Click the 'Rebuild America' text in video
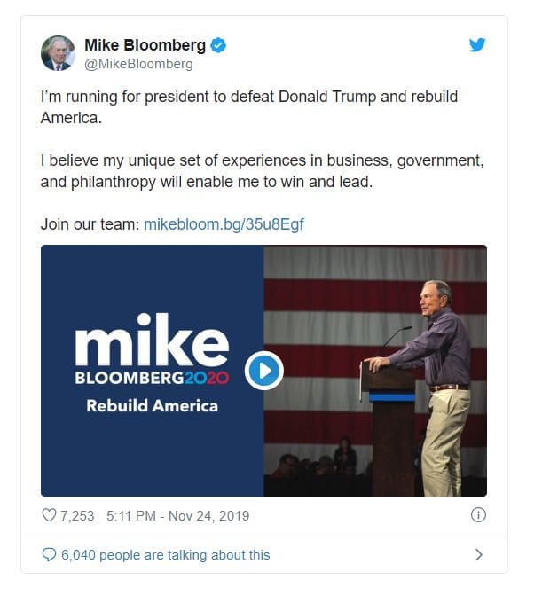 pyautogui.click(x=153, y=405)
